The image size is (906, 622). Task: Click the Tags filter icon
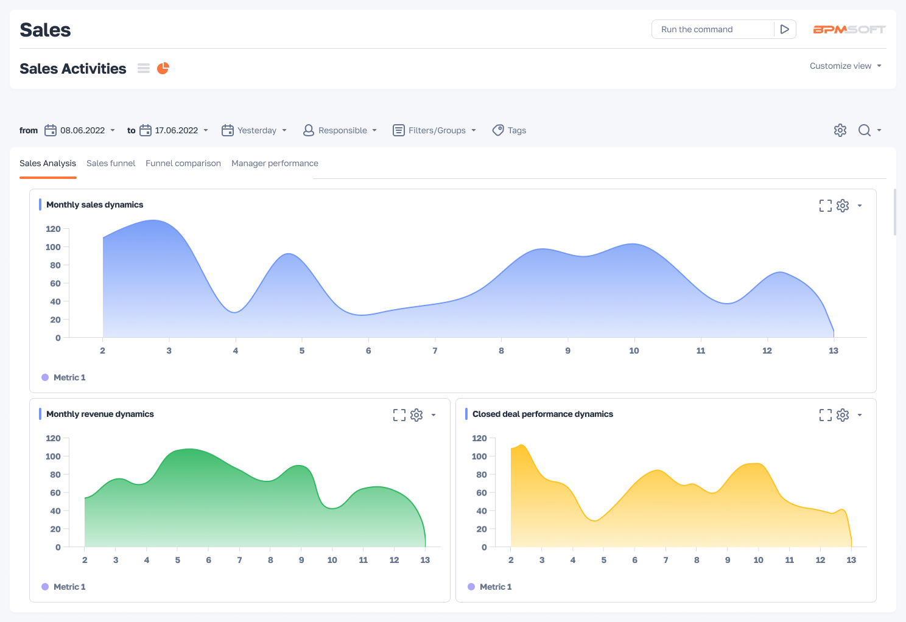[x=498, y=130]
